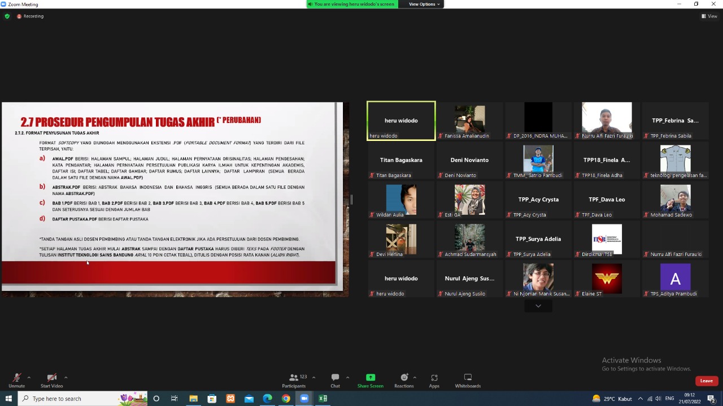
Task: Select Fanissa Amalianudin video tile
Action: (x=469, y=120)
